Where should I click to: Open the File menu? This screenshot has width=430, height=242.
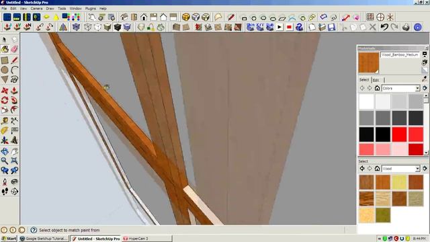[x=4, y=9]
